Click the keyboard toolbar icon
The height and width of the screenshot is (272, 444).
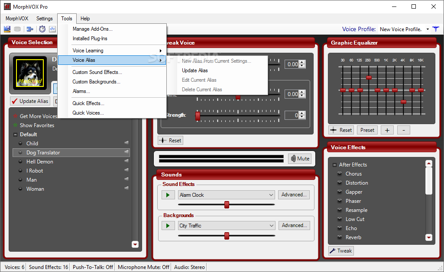[17, 29]
